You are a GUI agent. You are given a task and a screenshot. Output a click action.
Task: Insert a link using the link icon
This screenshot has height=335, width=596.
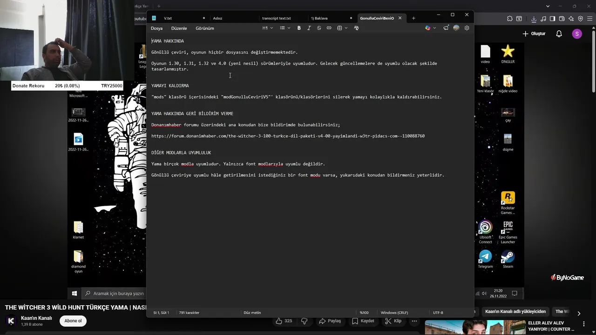(x=329, y=28)
